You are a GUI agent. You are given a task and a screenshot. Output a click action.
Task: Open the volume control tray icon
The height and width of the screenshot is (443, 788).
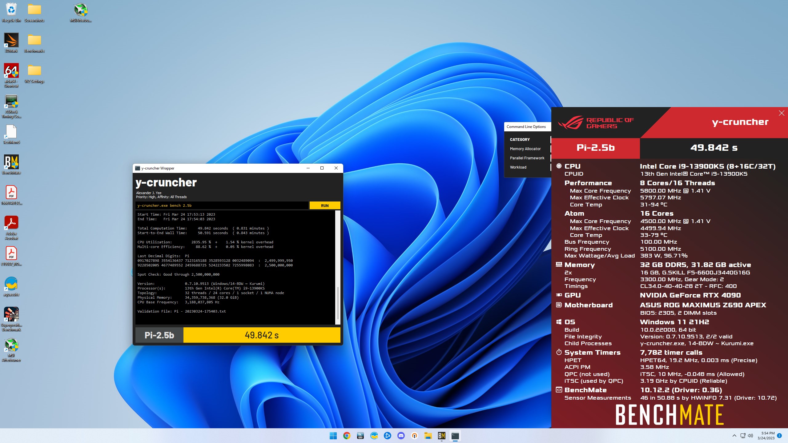750,436
